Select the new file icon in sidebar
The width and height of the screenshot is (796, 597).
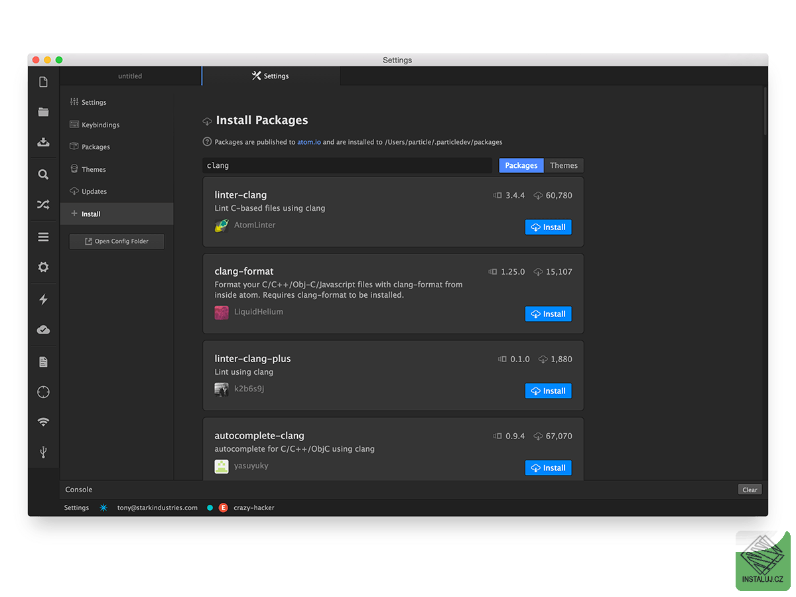pos(43,81)
